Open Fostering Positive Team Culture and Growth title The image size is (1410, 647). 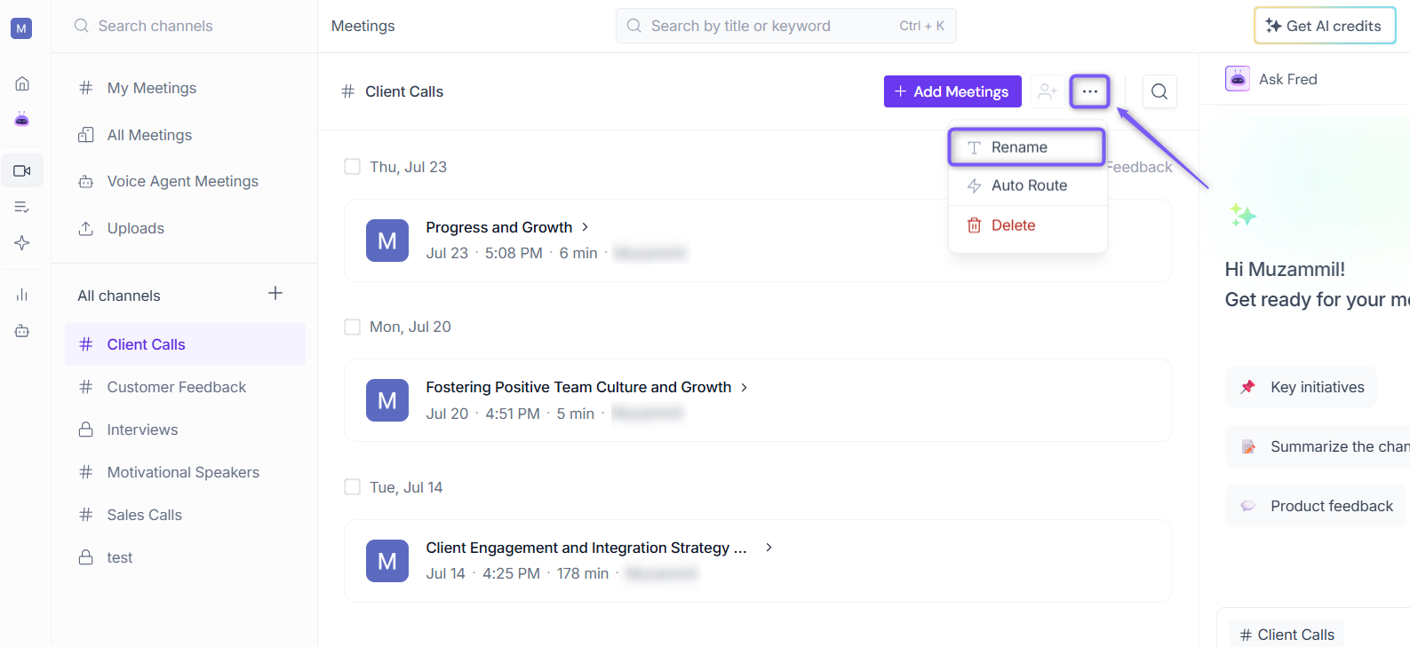tap(578, 387)
